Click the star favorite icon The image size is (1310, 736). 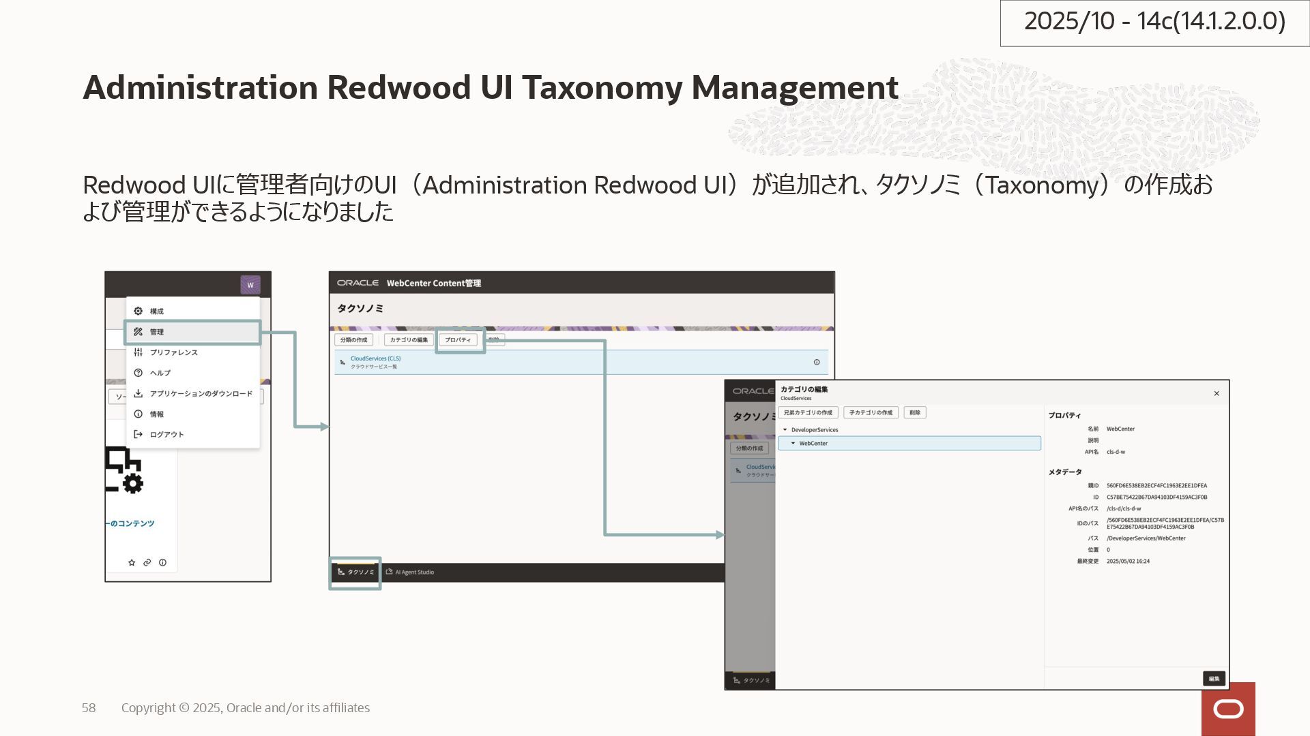132,563
